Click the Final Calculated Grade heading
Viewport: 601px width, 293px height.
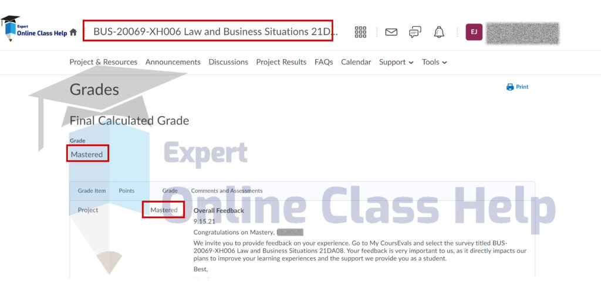coord(129,121)
